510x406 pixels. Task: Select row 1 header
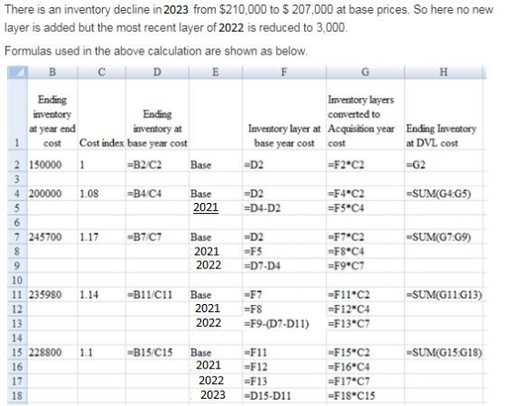(x=17, y=114)
